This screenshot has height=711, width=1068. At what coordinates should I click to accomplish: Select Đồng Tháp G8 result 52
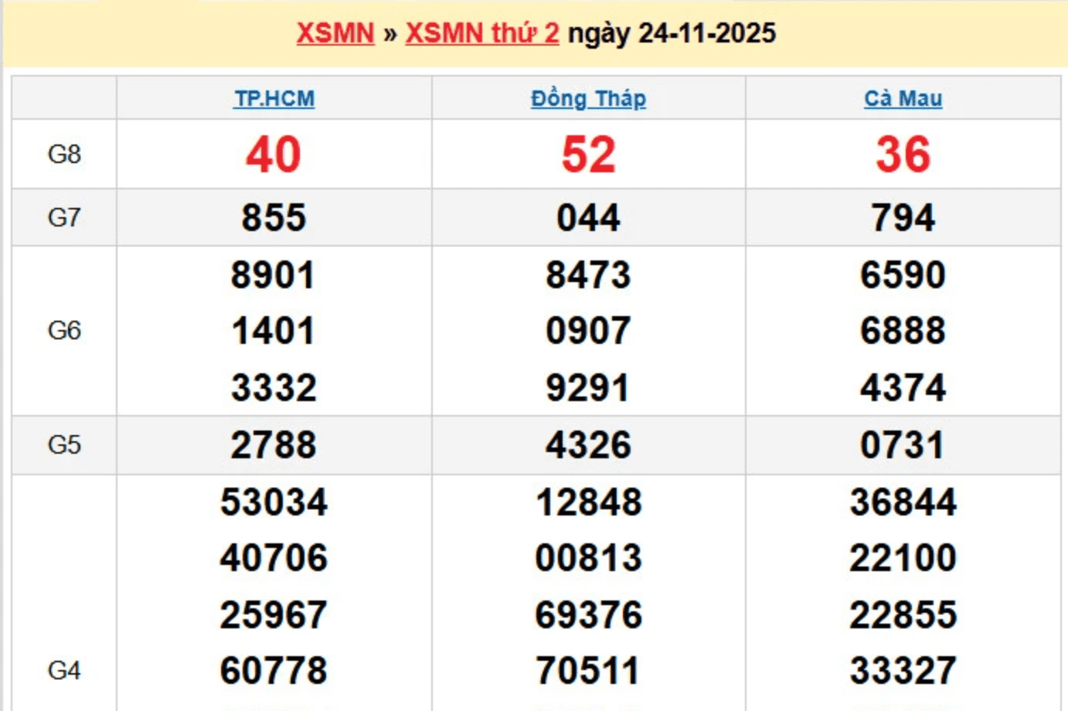coord(588,155)
